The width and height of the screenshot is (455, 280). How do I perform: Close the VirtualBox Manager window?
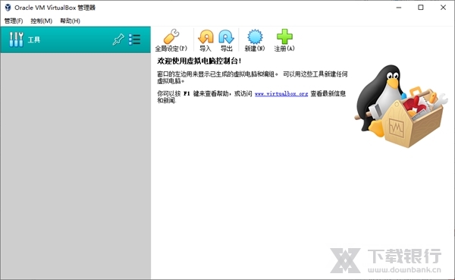click(x=443, y=8)
